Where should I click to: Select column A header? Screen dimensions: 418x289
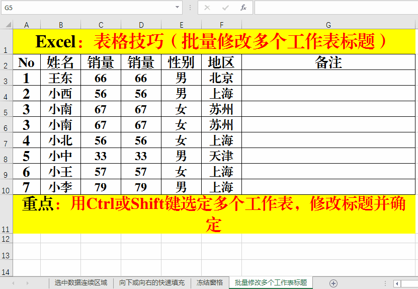pos(27,25)
